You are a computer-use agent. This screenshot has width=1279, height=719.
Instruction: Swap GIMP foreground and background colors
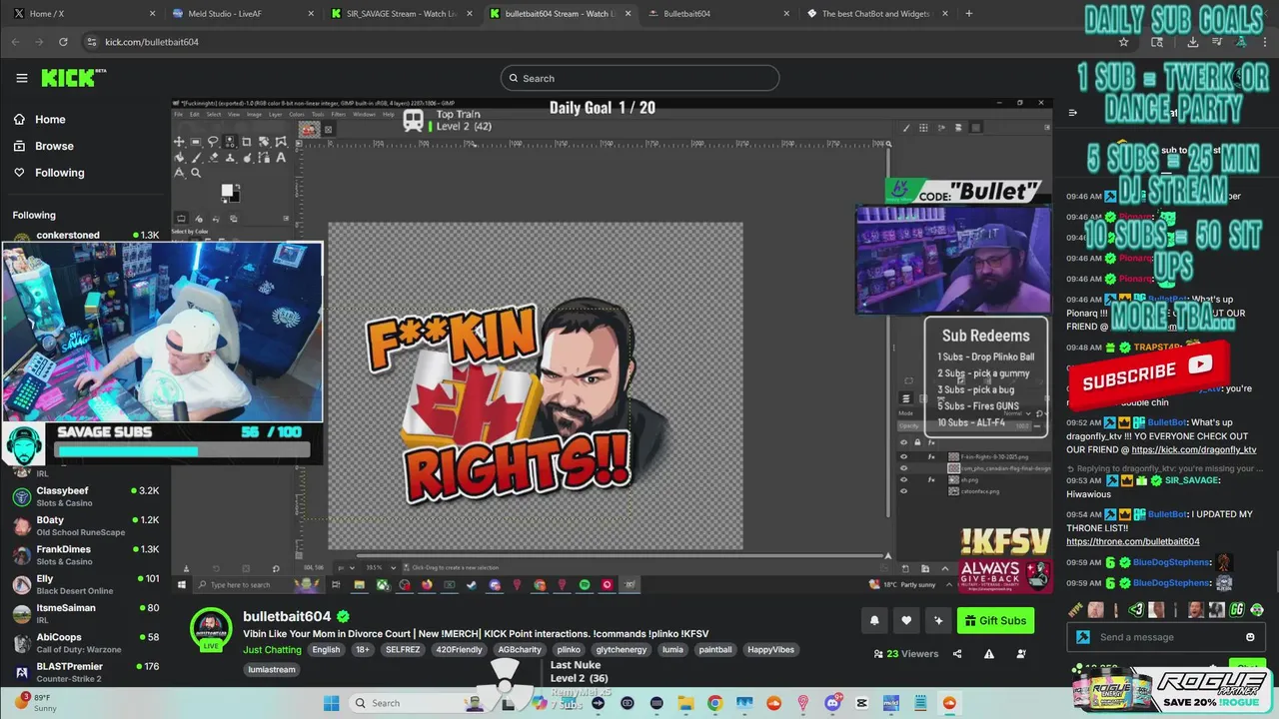[238, 187]
